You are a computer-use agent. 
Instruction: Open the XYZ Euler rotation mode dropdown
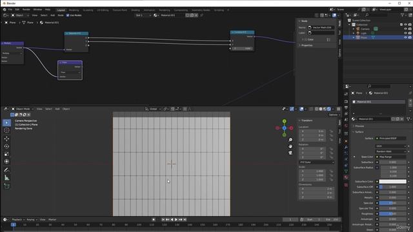pyautogui.click(x=317, y=162)
